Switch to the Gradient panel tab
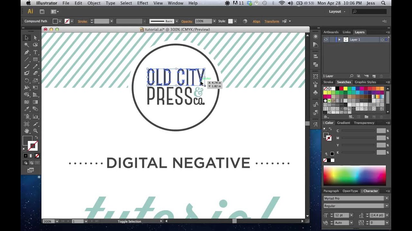Image resolution: width=412 pixels, height=231 pixels. click(343, 123)
